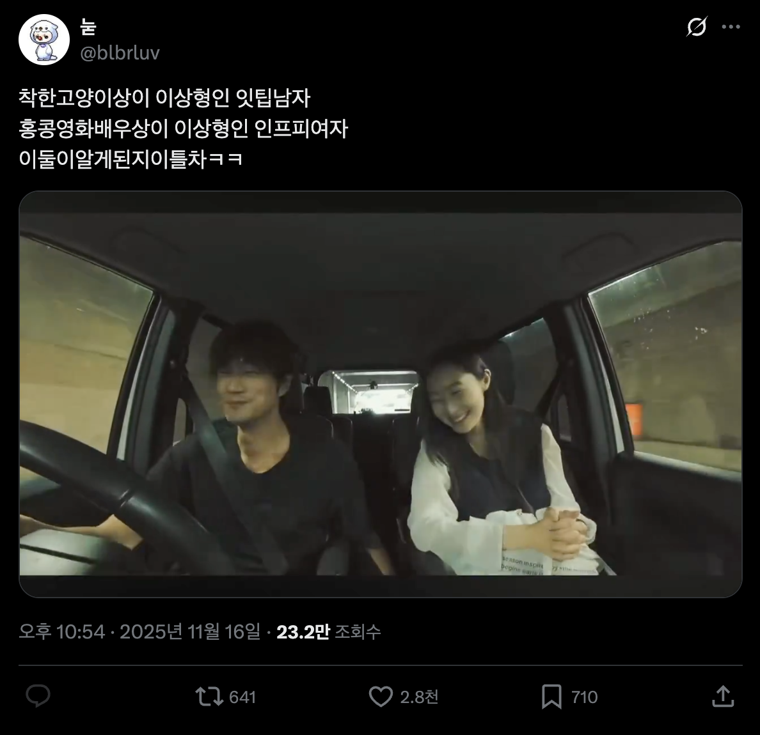Open the @blbrluv handle link
Screen dimensions: 760x735
click(120, 53)
